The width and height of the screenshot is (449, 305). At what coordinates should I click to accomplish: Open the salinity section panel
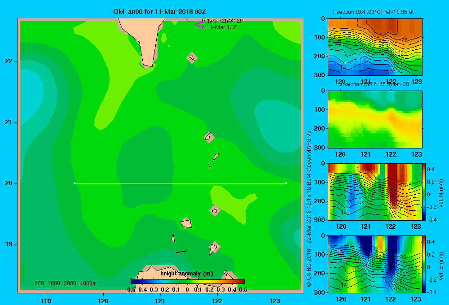tap(375, 119)
